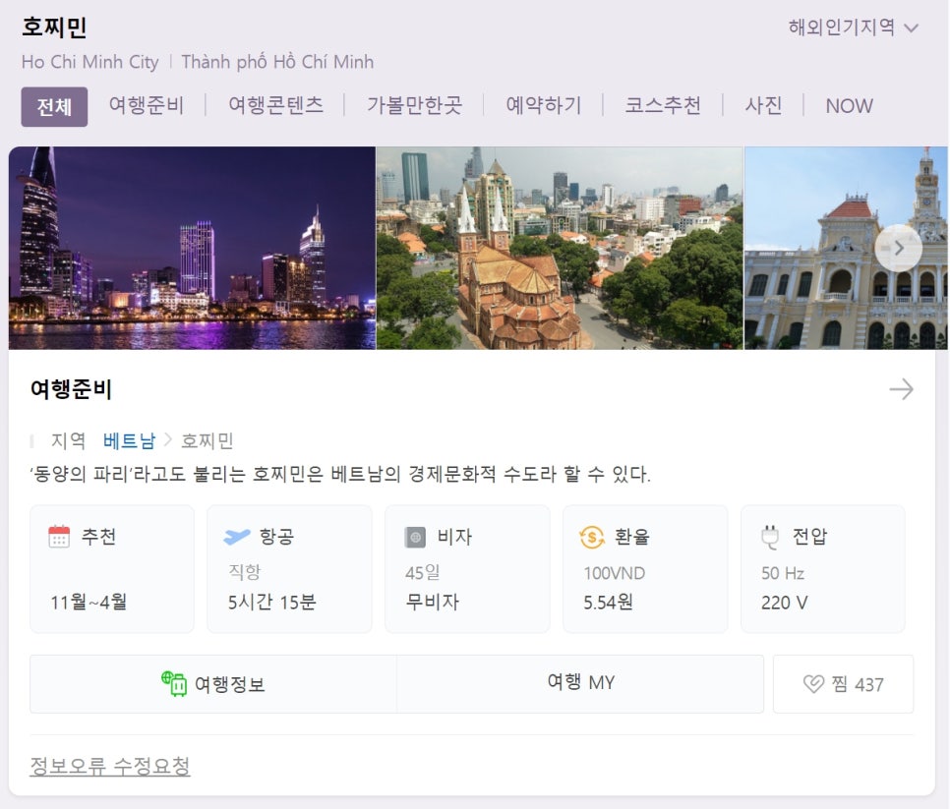Click the airplane icon in 항공 card
The height and width of the screenshot is (809, 950).
point(236,537)
